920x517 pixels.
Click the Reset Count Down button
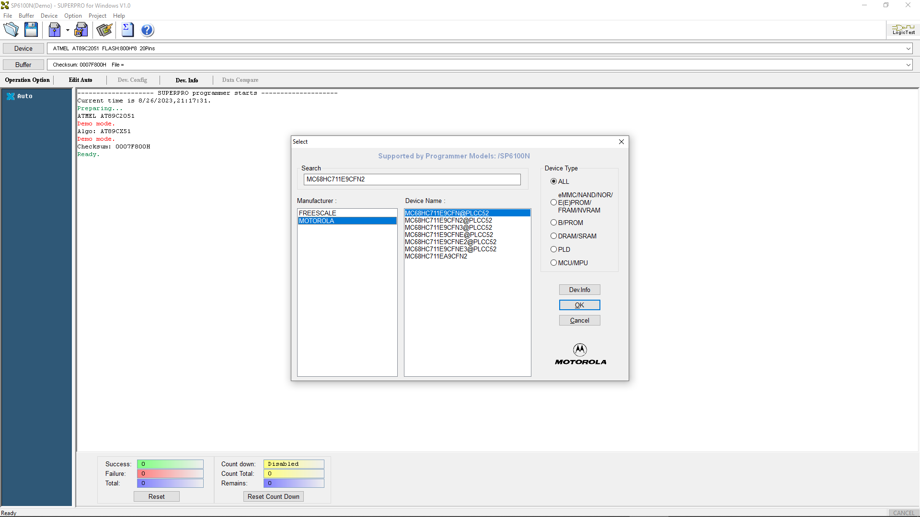click(x=273, y=496)
